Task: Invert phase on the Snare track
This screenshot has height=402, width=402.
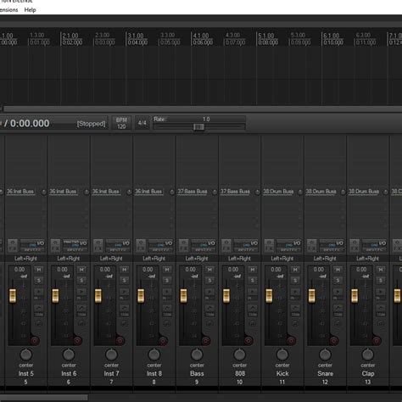Action: 338,324
